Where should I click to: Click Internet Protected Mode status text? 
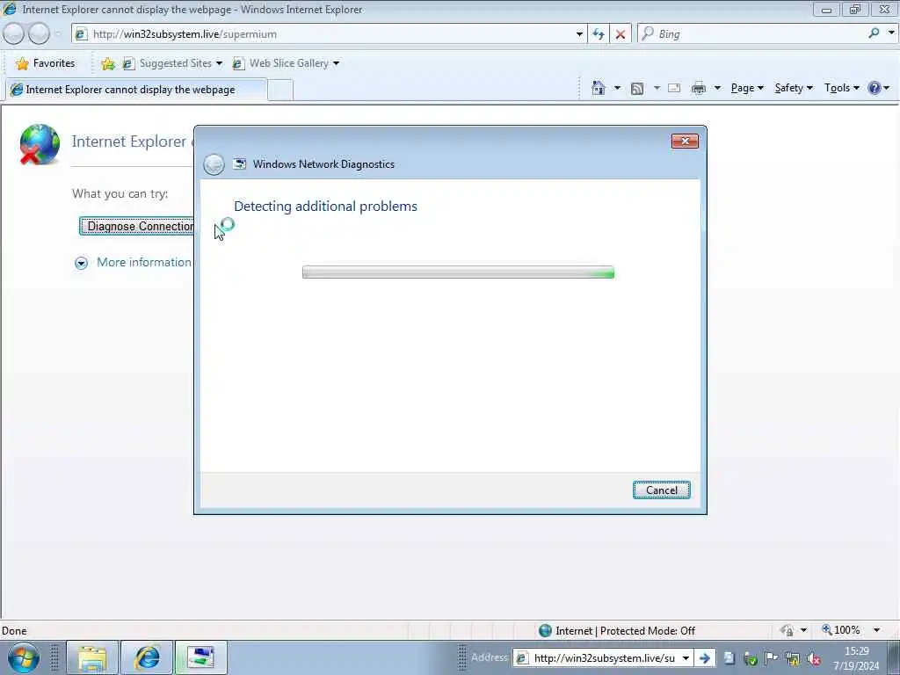click(625, 631)
